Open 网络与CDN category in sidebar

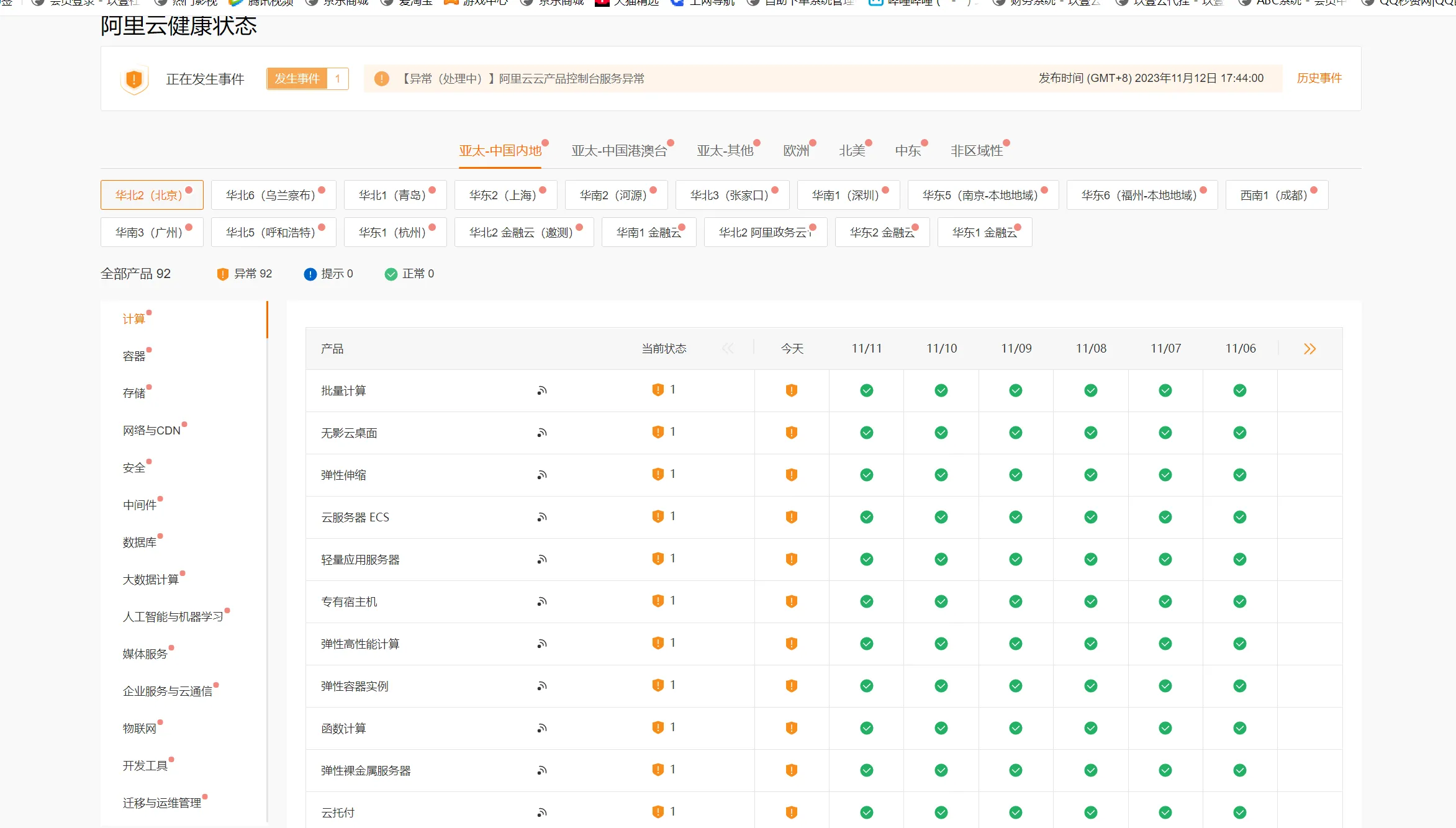click(151, 430)
